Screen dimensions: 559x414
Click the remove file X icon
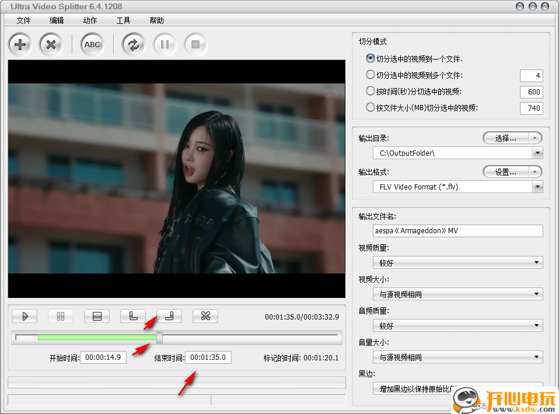pos(51,44)
